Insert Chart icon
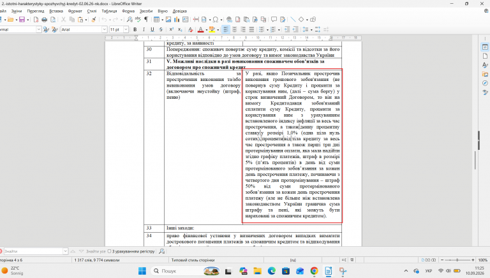490x278 pixels. (177, 20)
